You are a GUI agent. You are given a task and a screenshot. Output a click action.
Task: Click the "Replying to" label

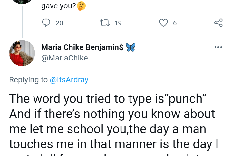(x=28, y=80)
